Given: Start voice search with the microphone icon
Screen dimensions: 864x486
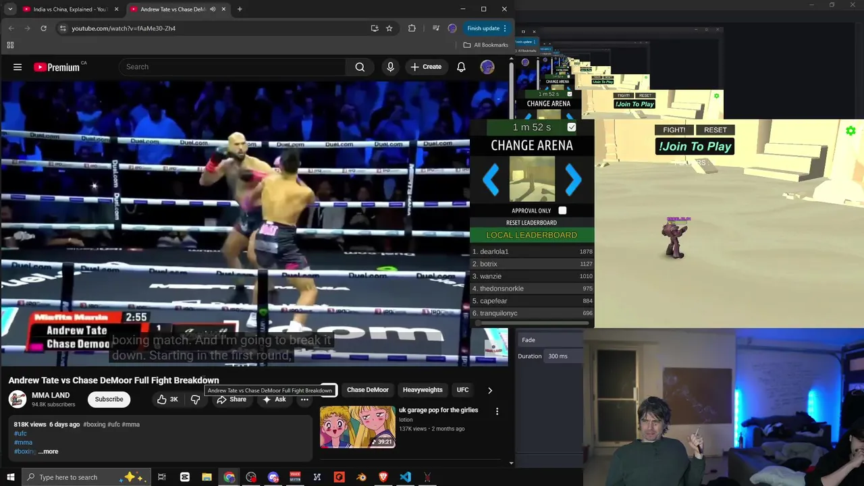Looking at the screenshot, I should tap(390, 67).
